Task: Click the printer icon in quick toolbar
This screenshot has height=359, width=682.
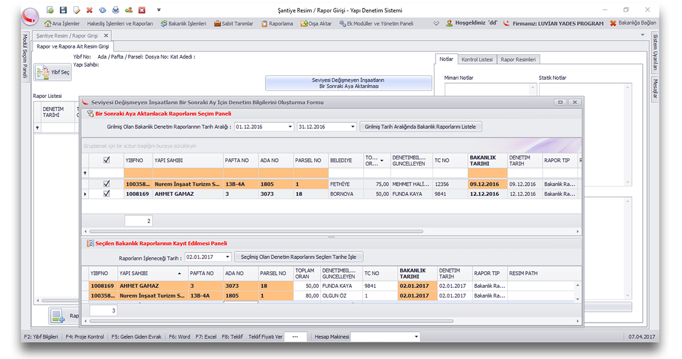Action: pyautogui.click(x=115, y=10)
